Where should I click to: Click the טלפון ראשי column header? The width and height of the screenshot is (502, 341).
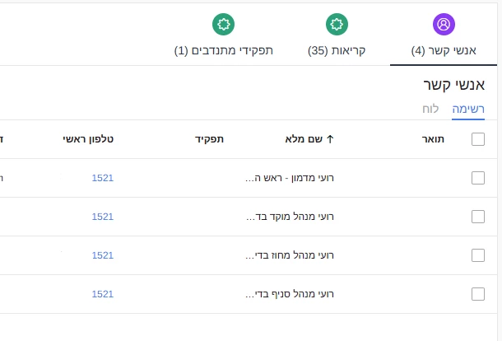tap(88, 139)
